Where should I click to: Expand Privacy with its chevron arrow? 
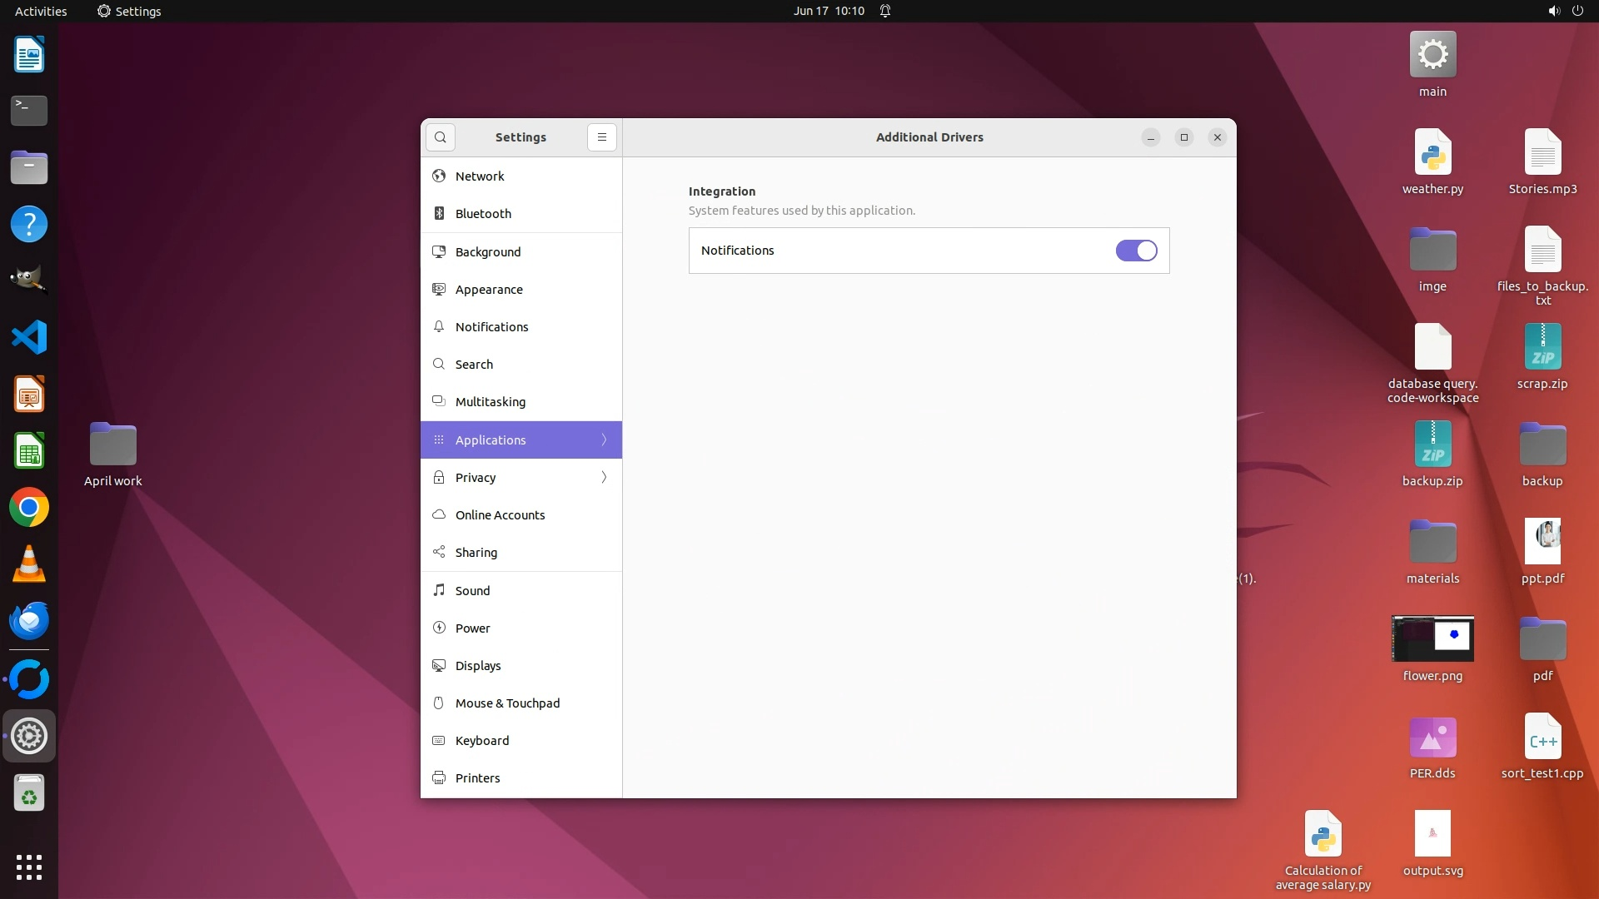click(604, 478)
